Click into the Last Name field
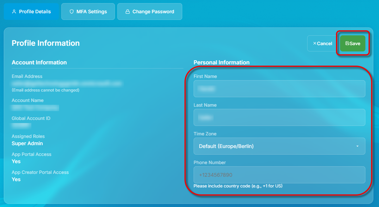The image size is (379, 207). (x=279, y=117)
